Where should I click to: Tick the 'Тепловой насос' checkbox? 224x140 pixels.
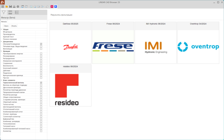[x=41, y=126]
